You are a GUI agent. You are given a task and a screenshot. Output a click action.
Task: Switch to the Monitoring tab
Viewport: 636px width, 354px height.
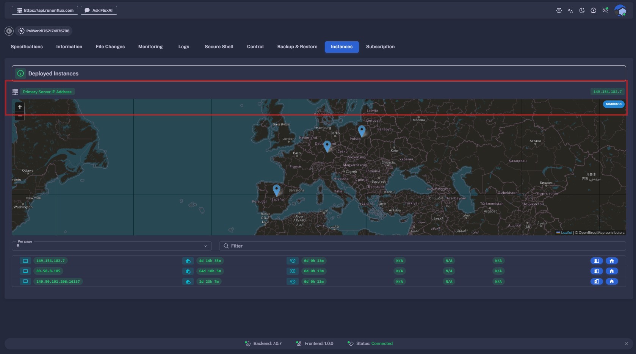pos(150,47)
